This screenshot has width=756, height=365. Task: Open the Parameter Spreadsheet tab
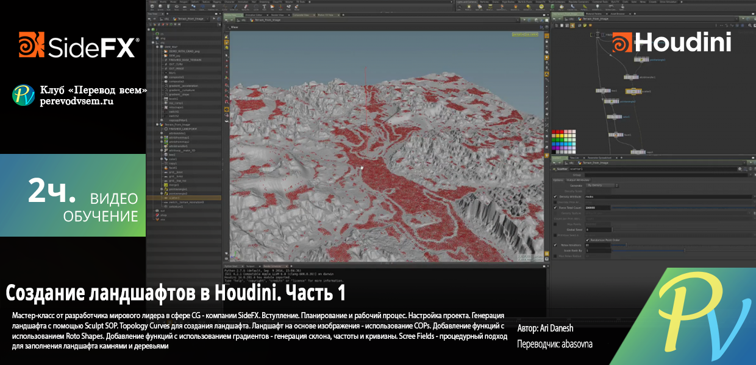(599, 158)
